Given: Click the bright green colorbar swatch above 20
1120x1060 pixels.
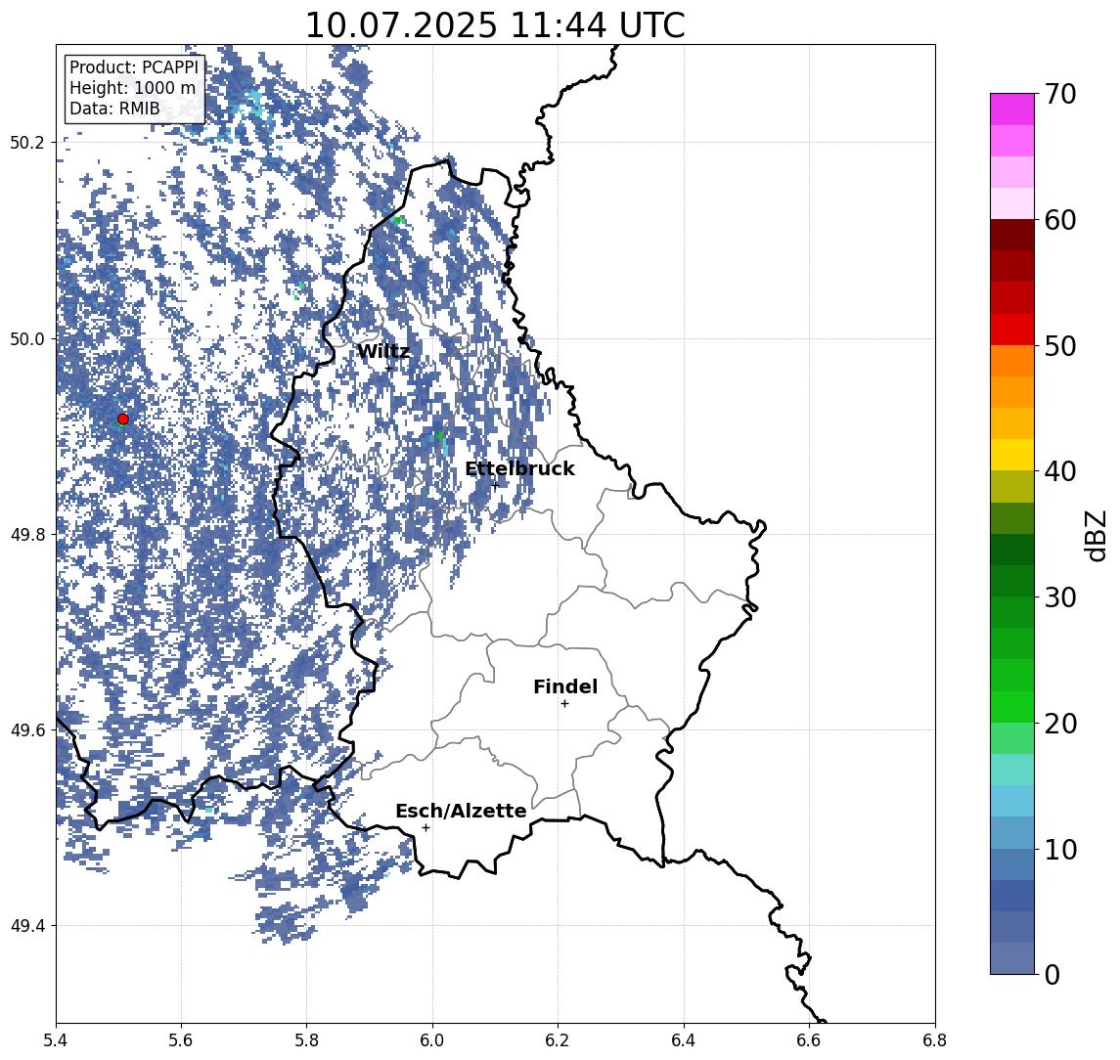Looking at the screenshot, I should [1012, 706].
